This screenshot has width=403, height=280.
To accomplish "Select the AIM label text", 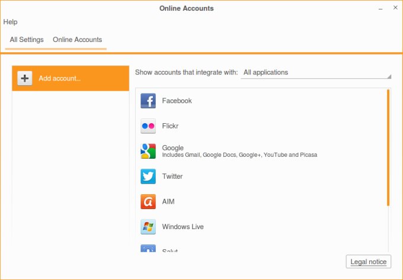I will 168,201.
